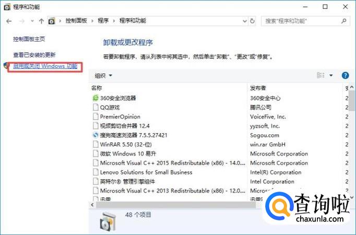
Task: Select 英特尔® 管理引擎组件 entry
Action: point(127,182)
